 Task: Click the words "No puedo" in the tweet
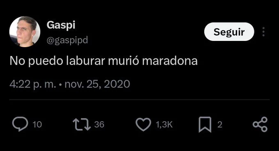[36, 61]
